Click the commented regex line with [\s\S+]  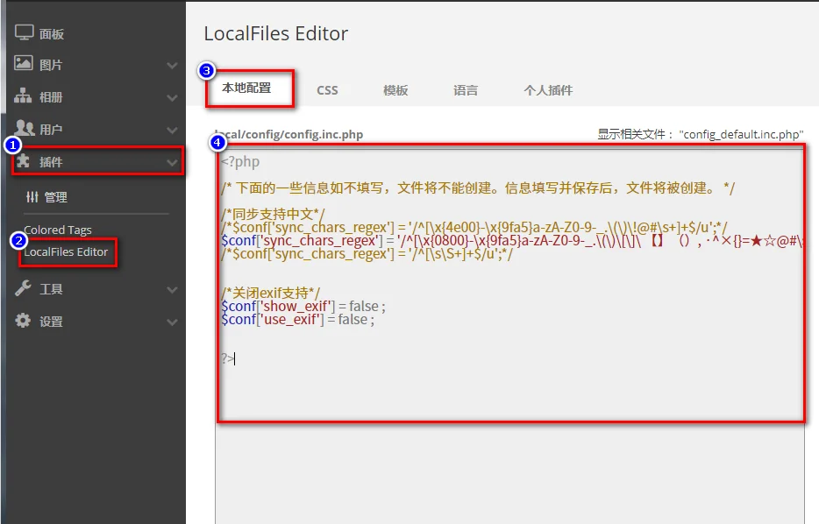pos(367,253)
